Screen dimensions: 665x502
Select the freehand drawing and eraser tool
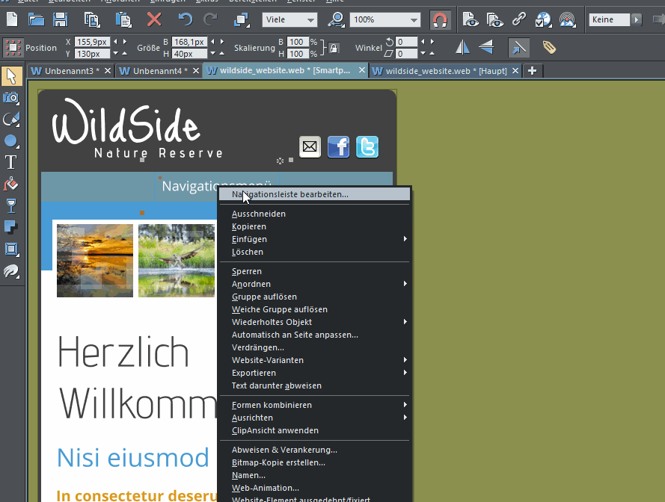(x=11, y=120)
